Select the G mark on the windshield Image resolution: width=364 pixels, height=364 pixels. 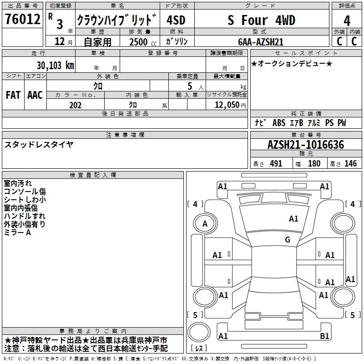(288, 240)
